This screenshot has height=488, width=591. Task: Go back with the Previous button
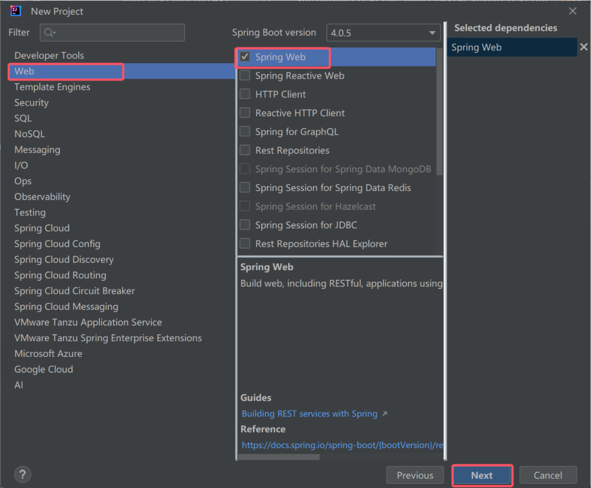point(415,475)
